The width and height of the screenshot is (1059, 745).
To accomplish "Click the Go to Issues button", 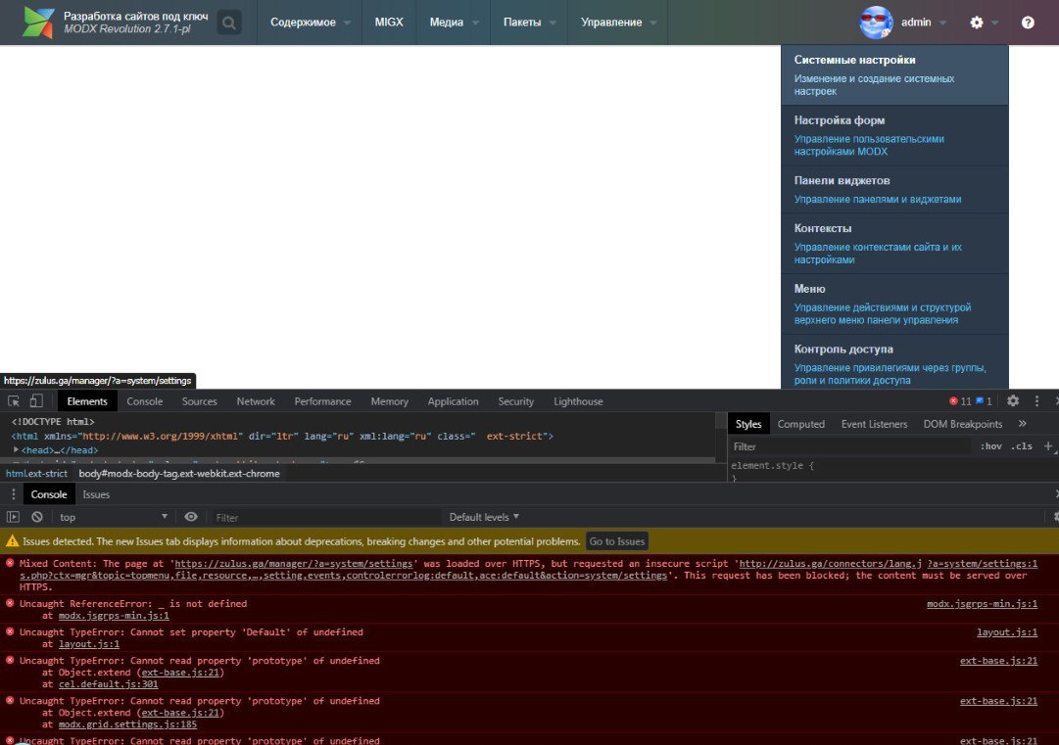I will click(616, 541).
